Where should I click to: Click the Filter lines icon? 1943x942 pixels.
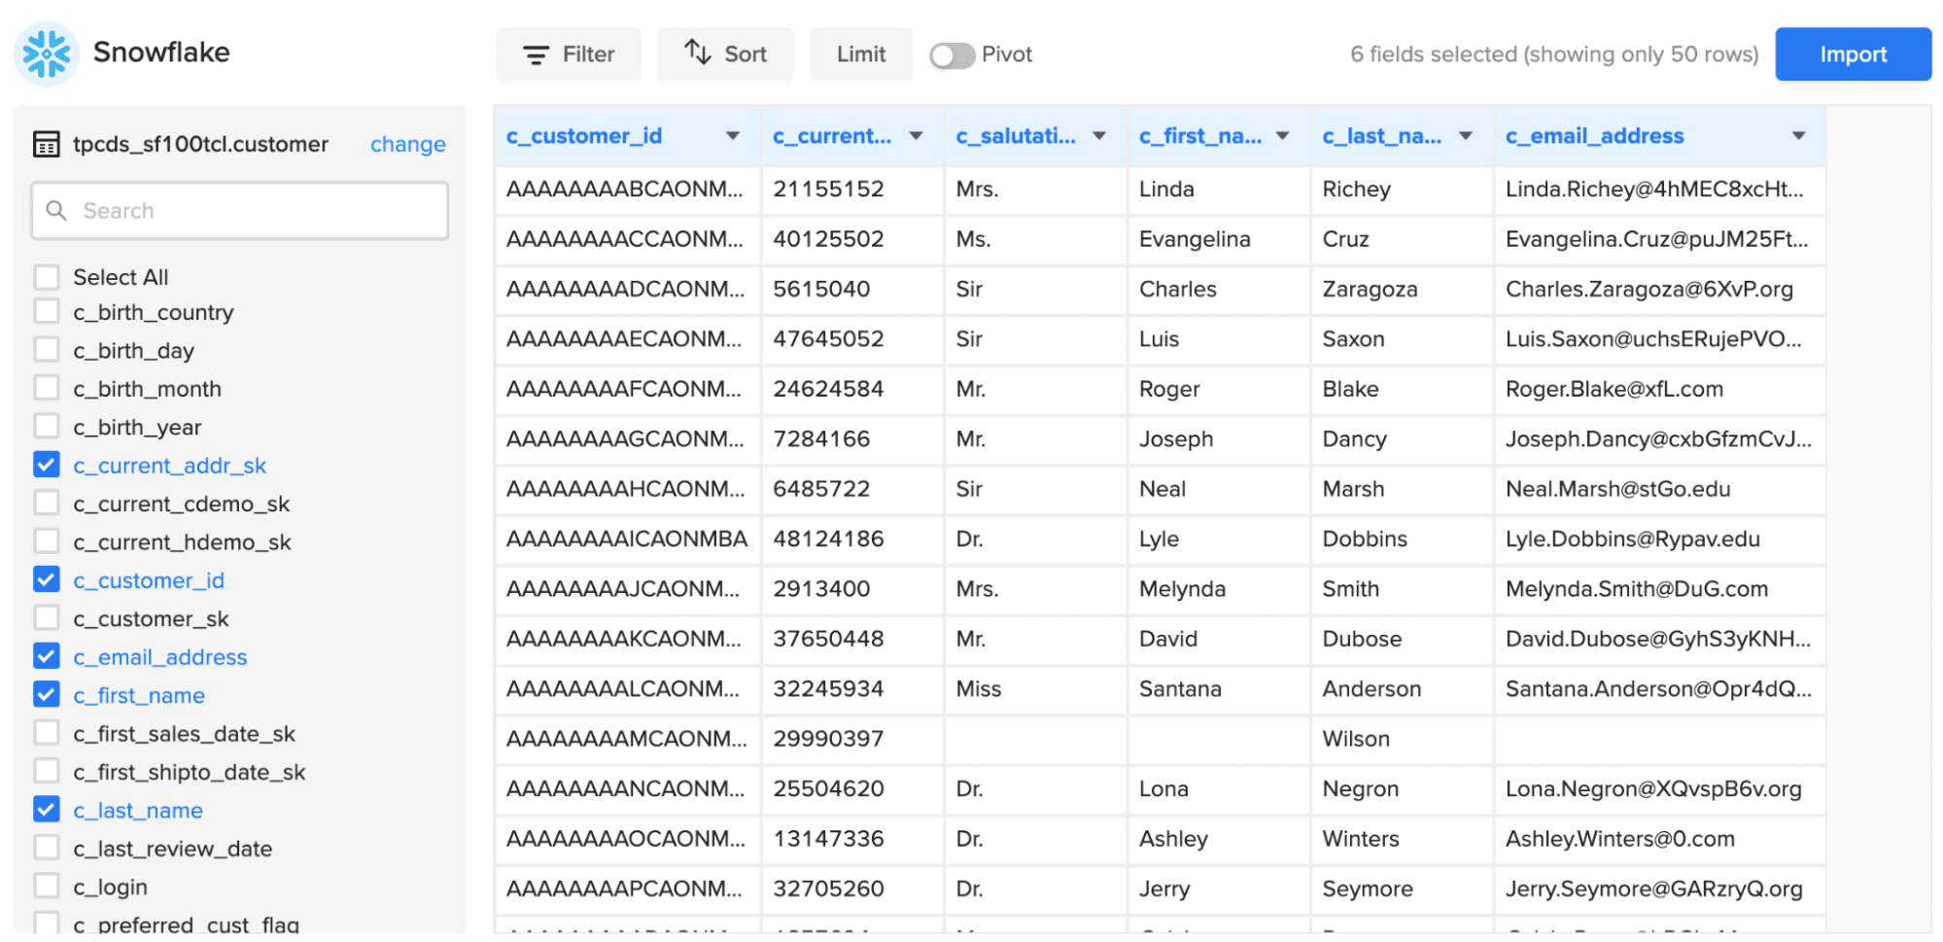pos(537,54)
